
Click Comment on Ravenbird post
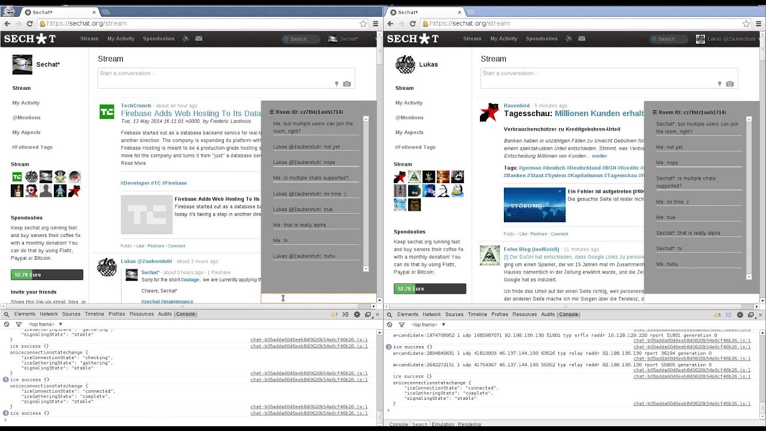point(559,234)
